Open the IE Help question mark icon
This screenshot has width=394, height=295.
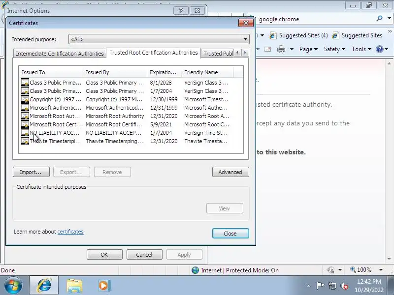click(x=379, y=49)
